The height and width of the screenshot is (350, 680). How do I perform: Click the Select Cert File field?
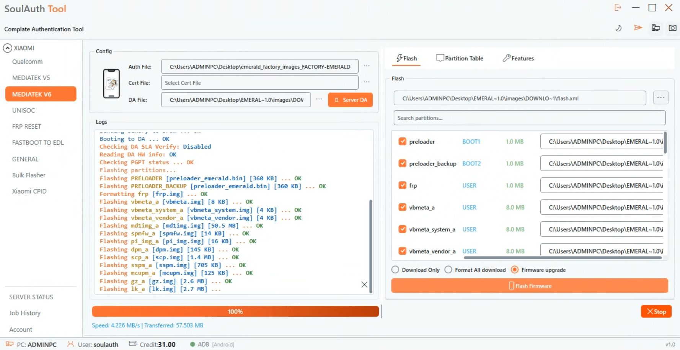click(x=260, y=82)
